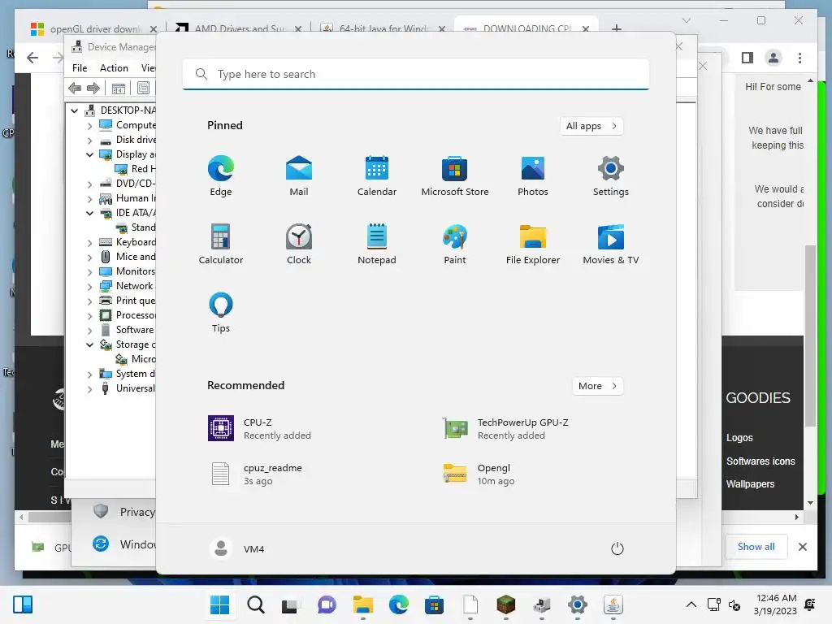Image resolution: width=832 pixels, height=624 pixels.
Task: Open File Explorer on taskbar
Action: pos(363,604)
